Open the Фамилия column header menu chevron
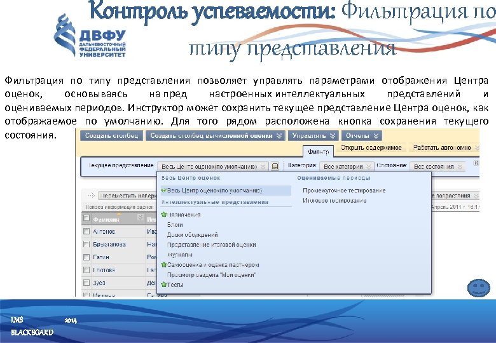The image size is (496, 343). [140, 218]
